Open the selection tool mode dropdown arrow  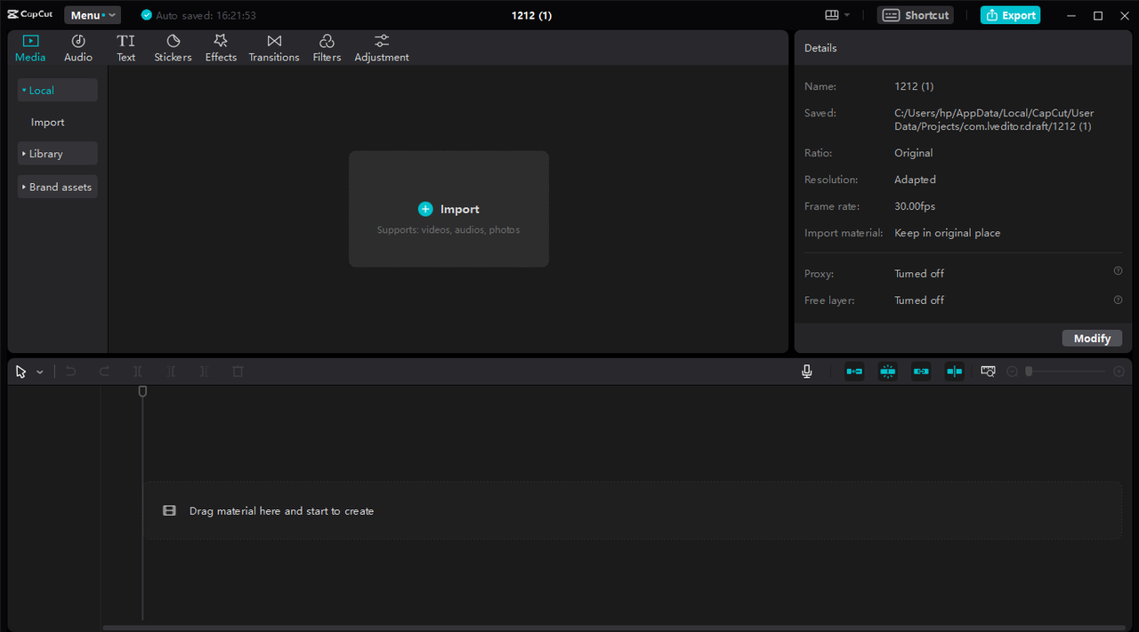tap(40, 372)
